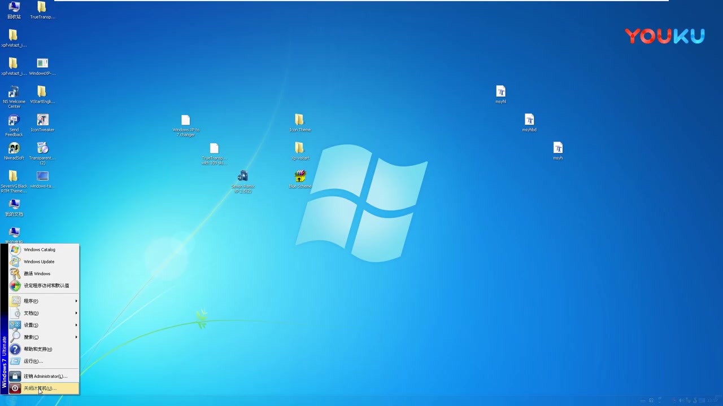Expand the 设置(S) submenu arrow
723x406 pixels.
[x=76, y=325]
